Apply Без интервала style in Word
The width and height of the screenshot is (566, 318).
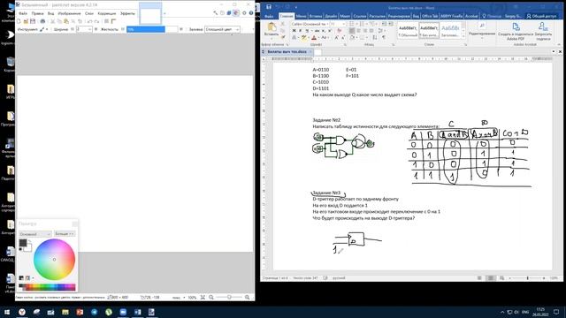[429, 30]
